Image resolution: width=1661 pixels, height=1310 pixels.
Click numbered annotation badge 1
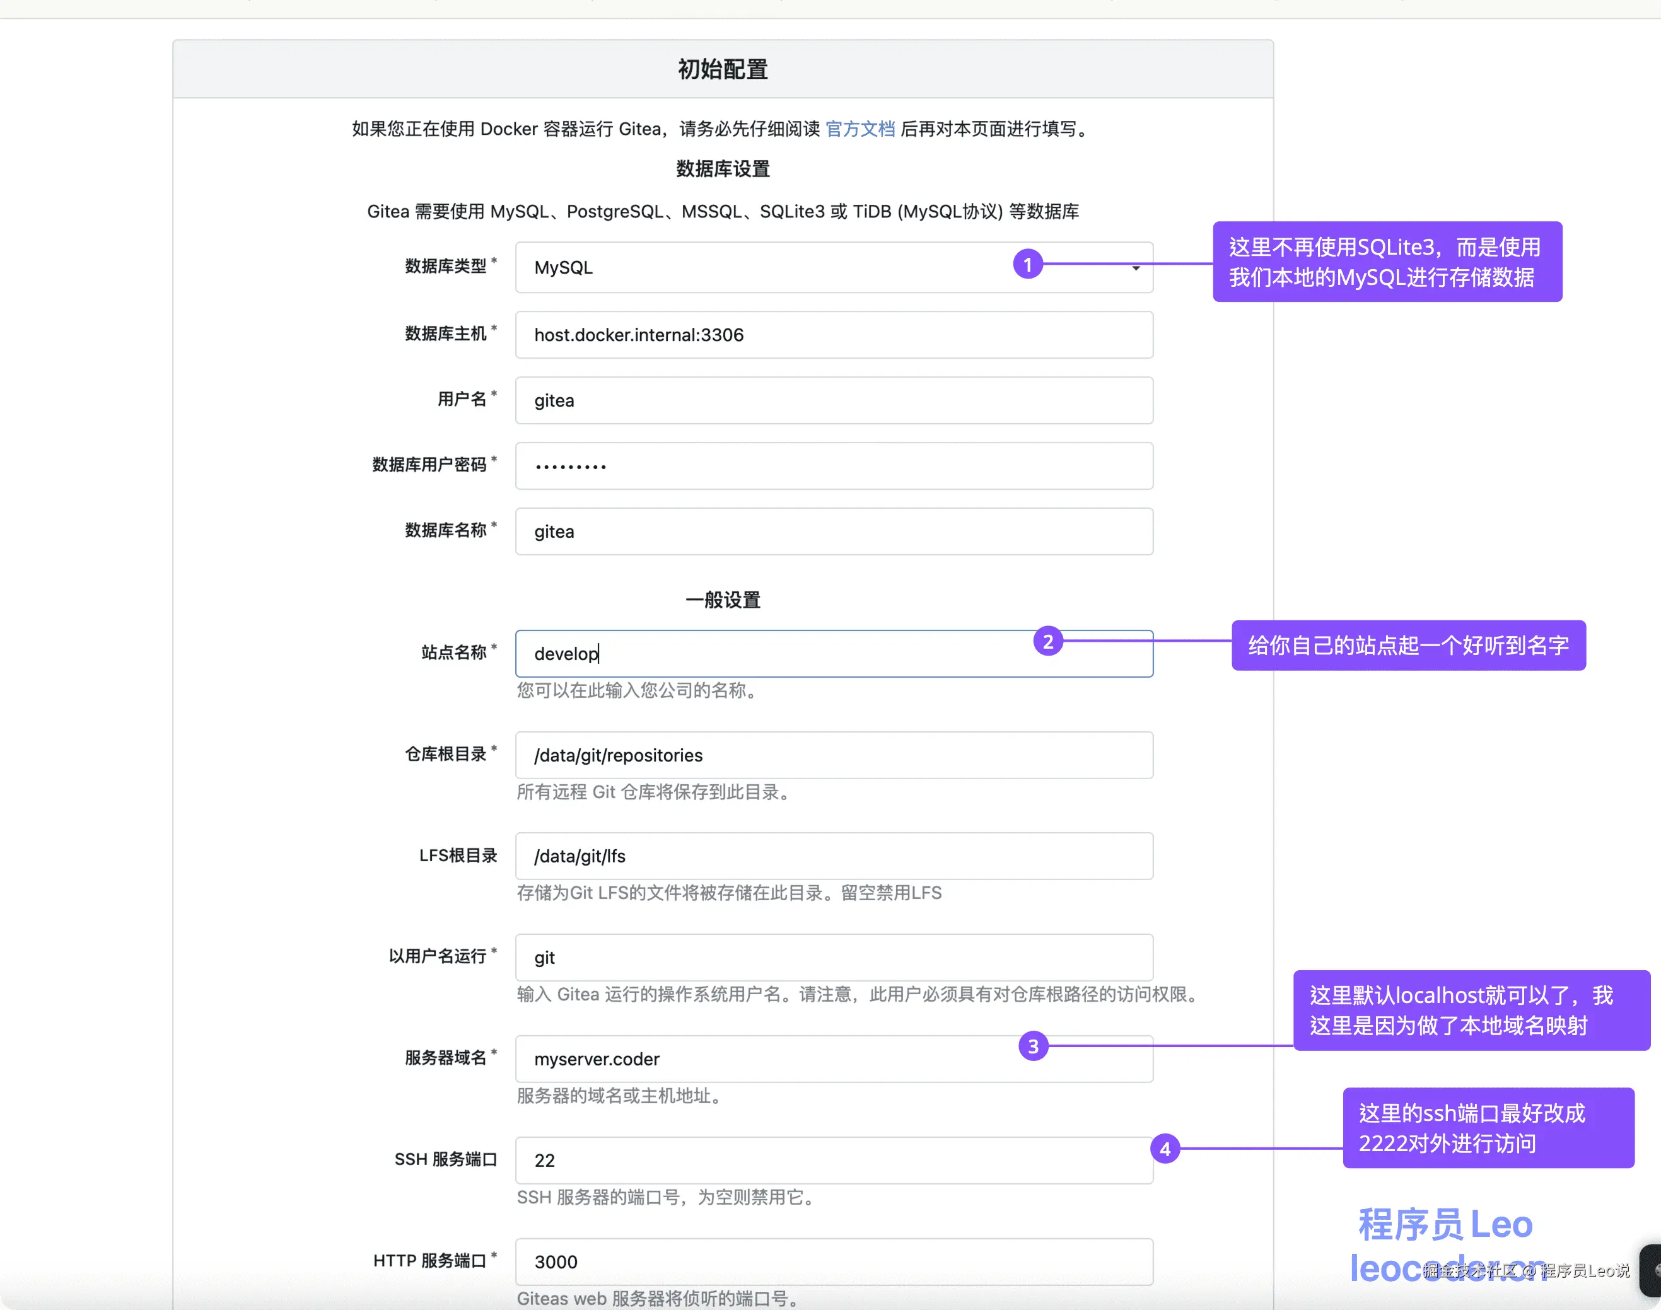[x=1027, y=265]
